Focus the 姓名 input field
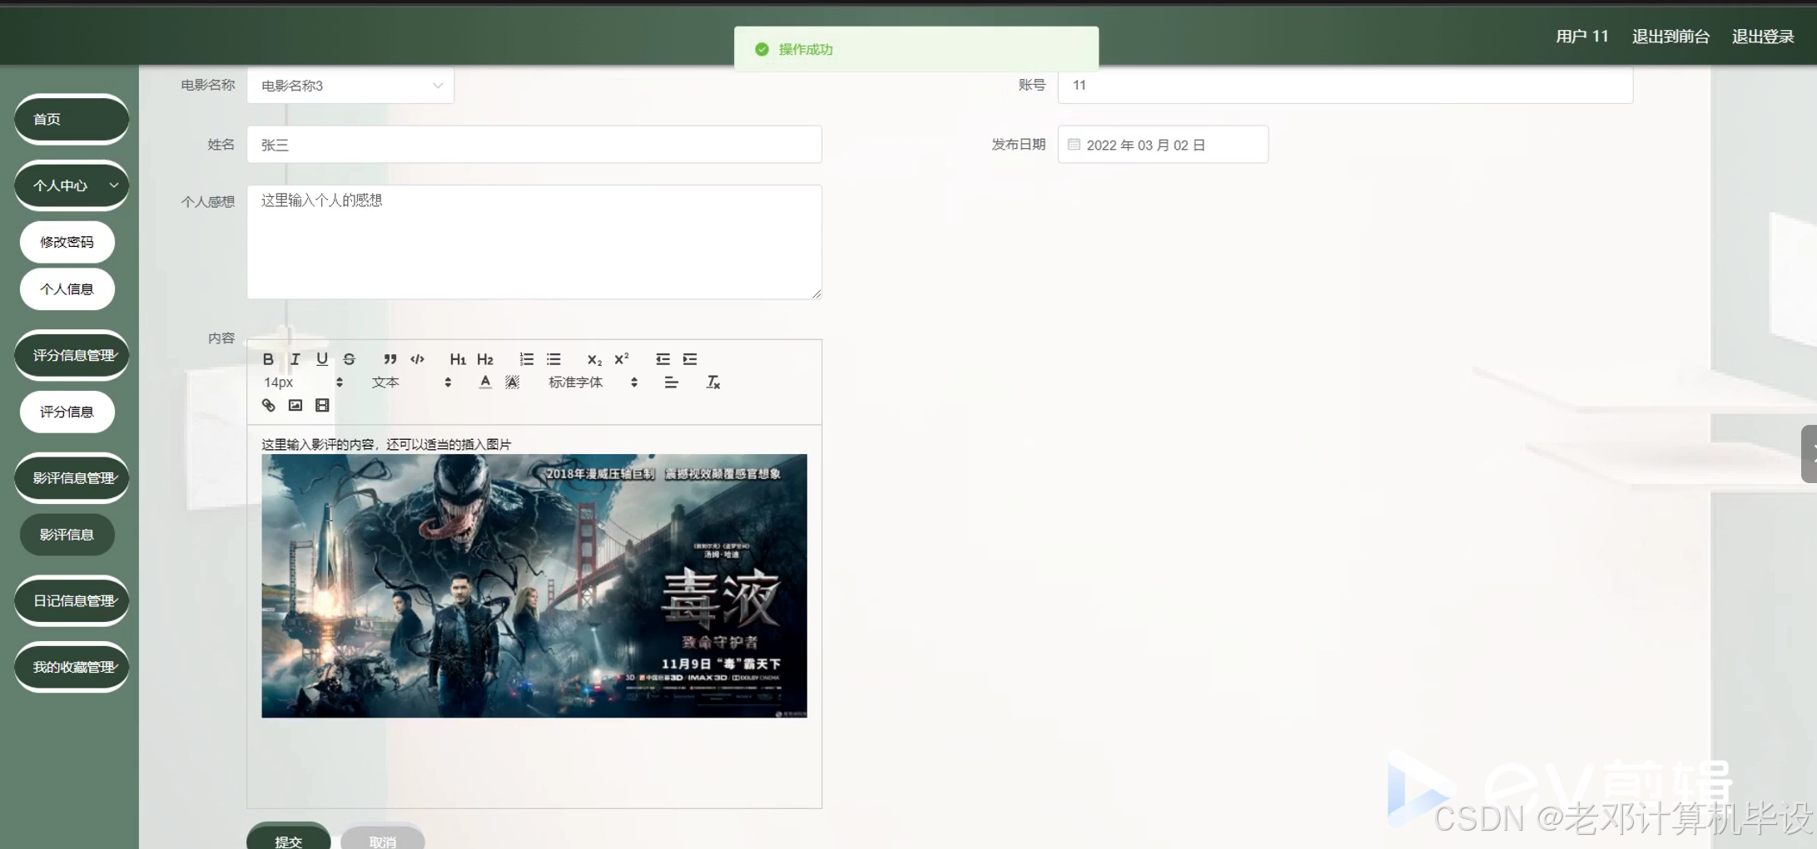Screen dimensions: 1817x849 [x=534, y=145]
